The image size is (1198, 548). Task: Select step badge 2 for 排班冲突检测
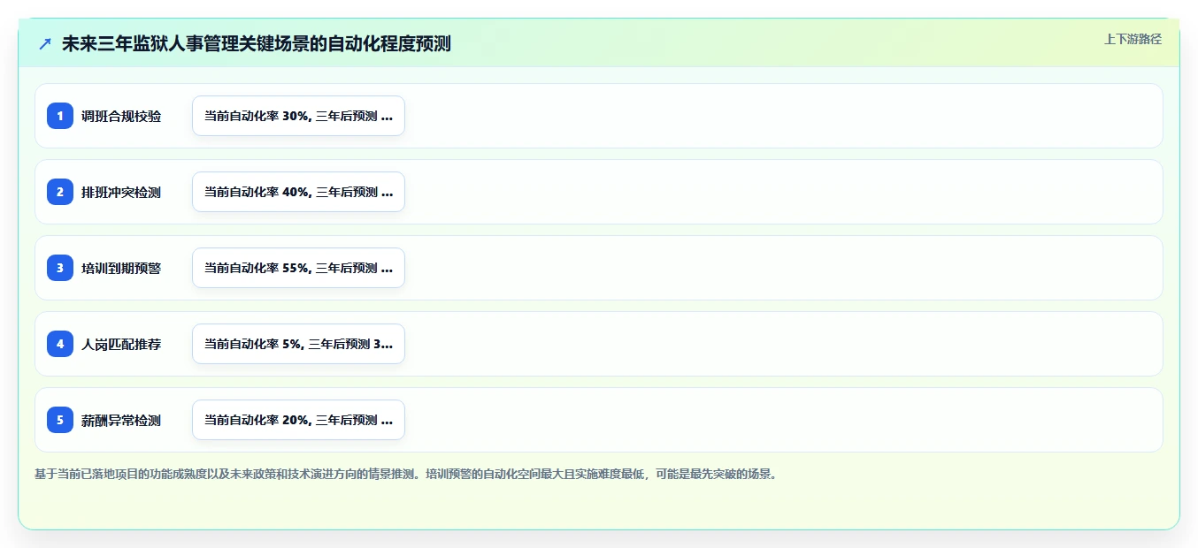click(60, 192)
